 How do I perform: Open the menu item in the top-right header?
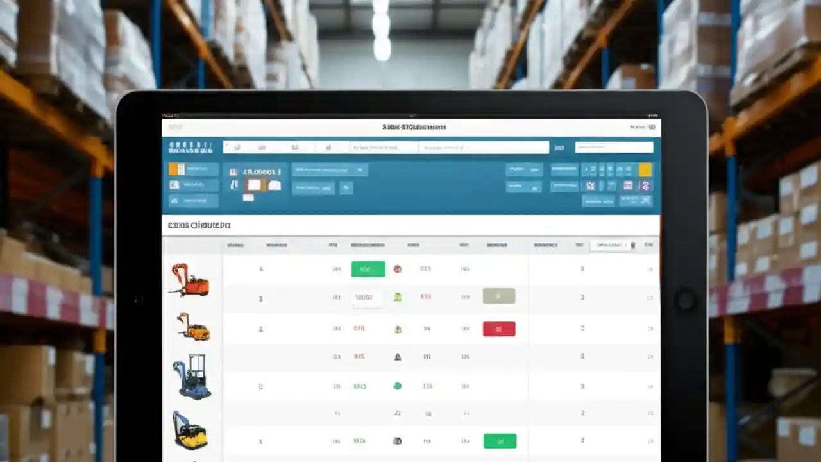tap(638, 127)
